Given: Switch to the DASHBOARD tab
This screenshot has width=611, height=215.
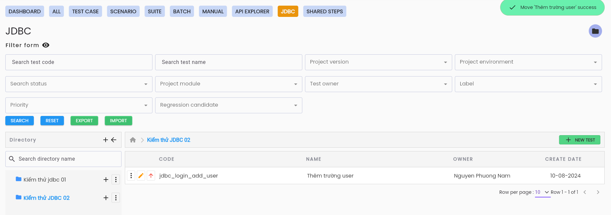Looking at the screenshot, I should [x=25, y=11].
